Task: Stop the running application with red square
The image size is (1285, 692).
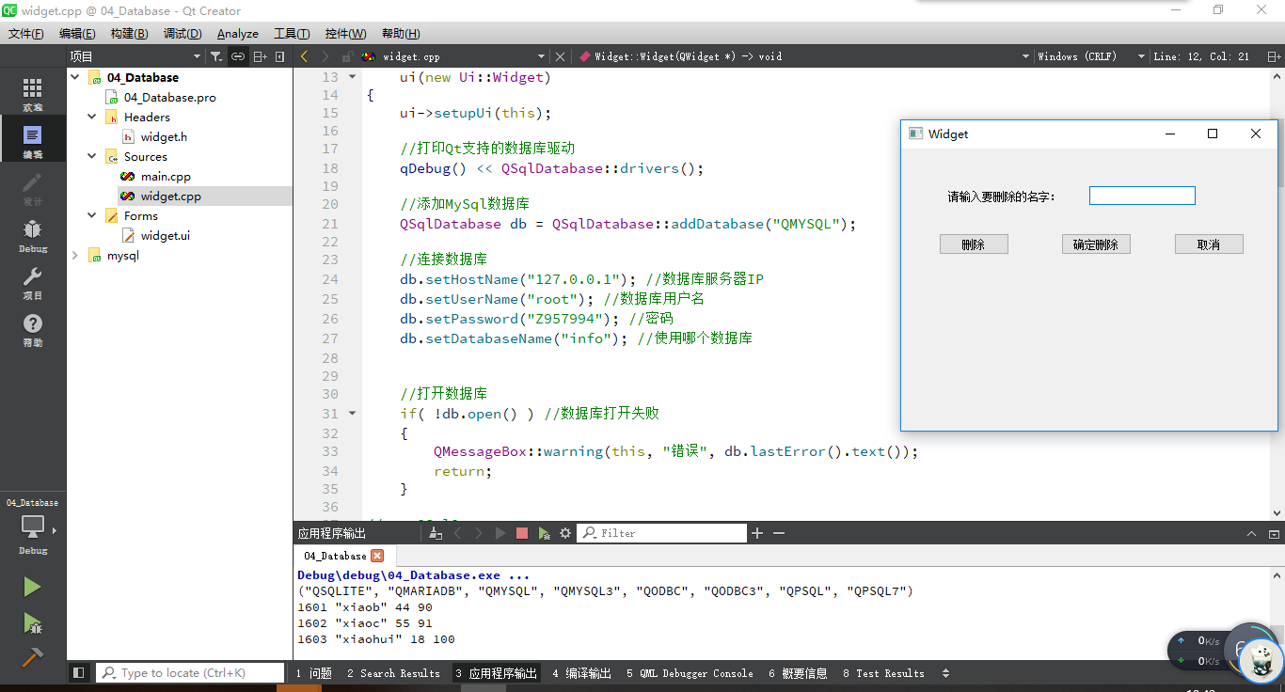Action: pos(522,533)
